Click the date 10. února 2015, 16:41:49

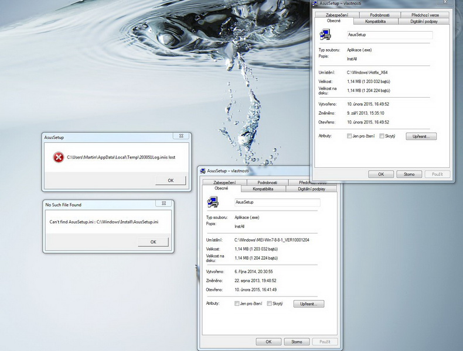coord(256,290)
